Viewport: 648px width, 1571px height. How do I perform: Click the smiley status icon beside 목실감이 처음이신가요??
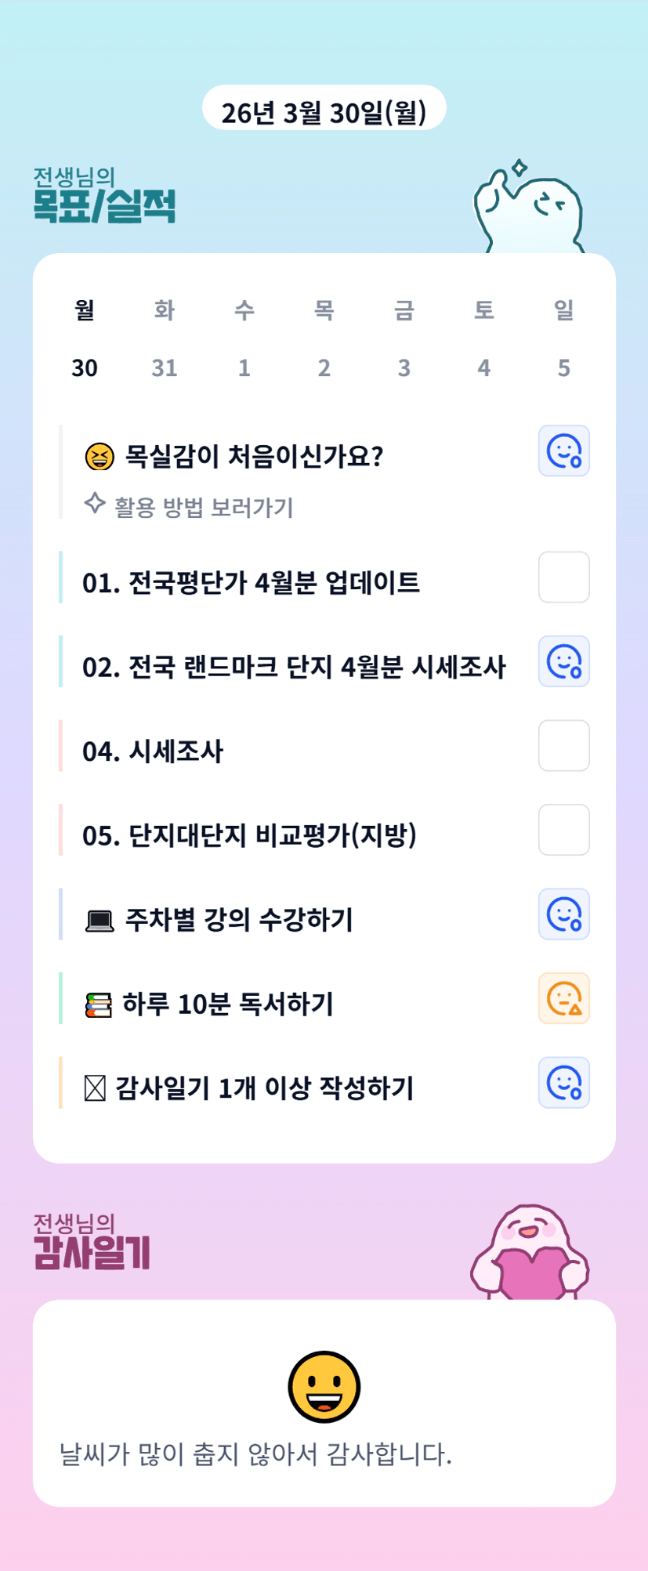(563, 451)
